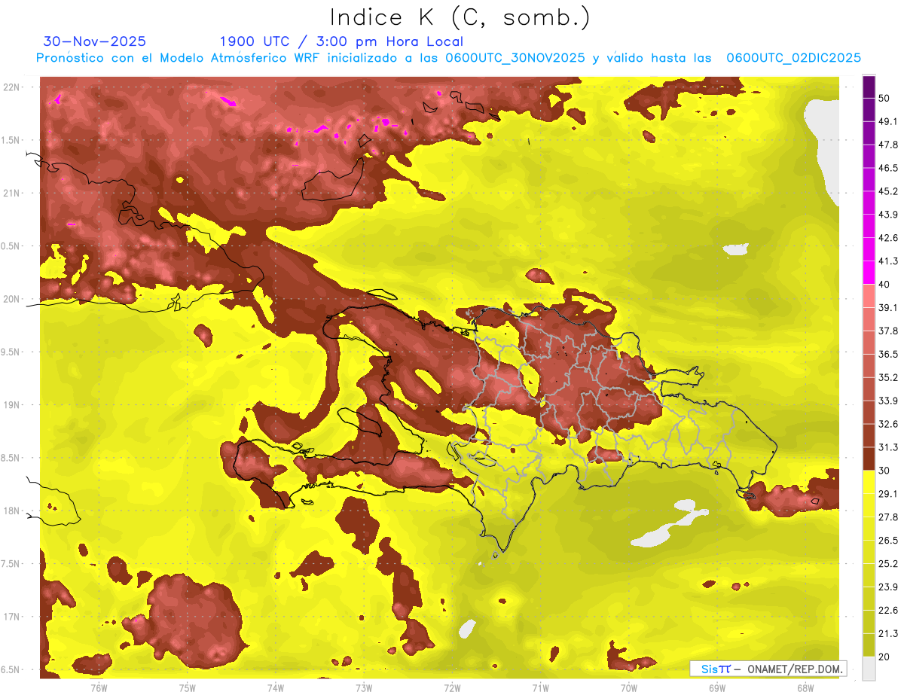Click the colorbar value '21.3'
This screenshot has width=904, height=698.
click(887, 634)
